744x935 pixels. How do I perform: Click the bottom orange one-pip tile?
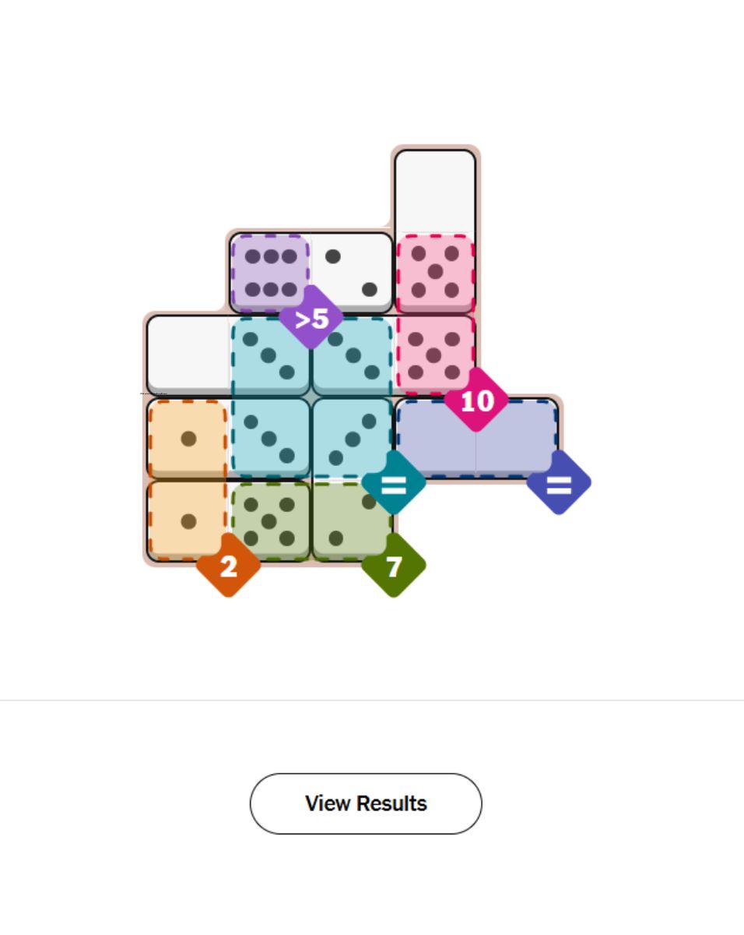[188, 520]
